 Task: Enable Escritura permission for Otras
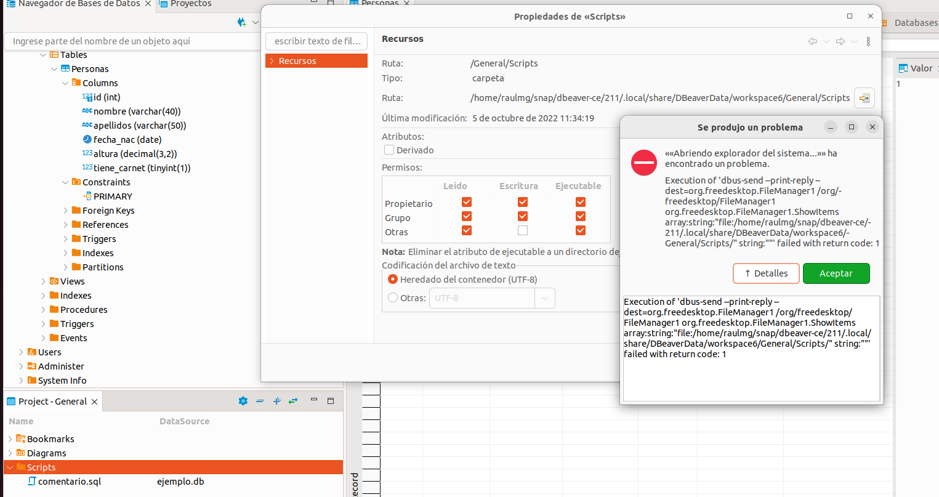(x=522, y=230)
